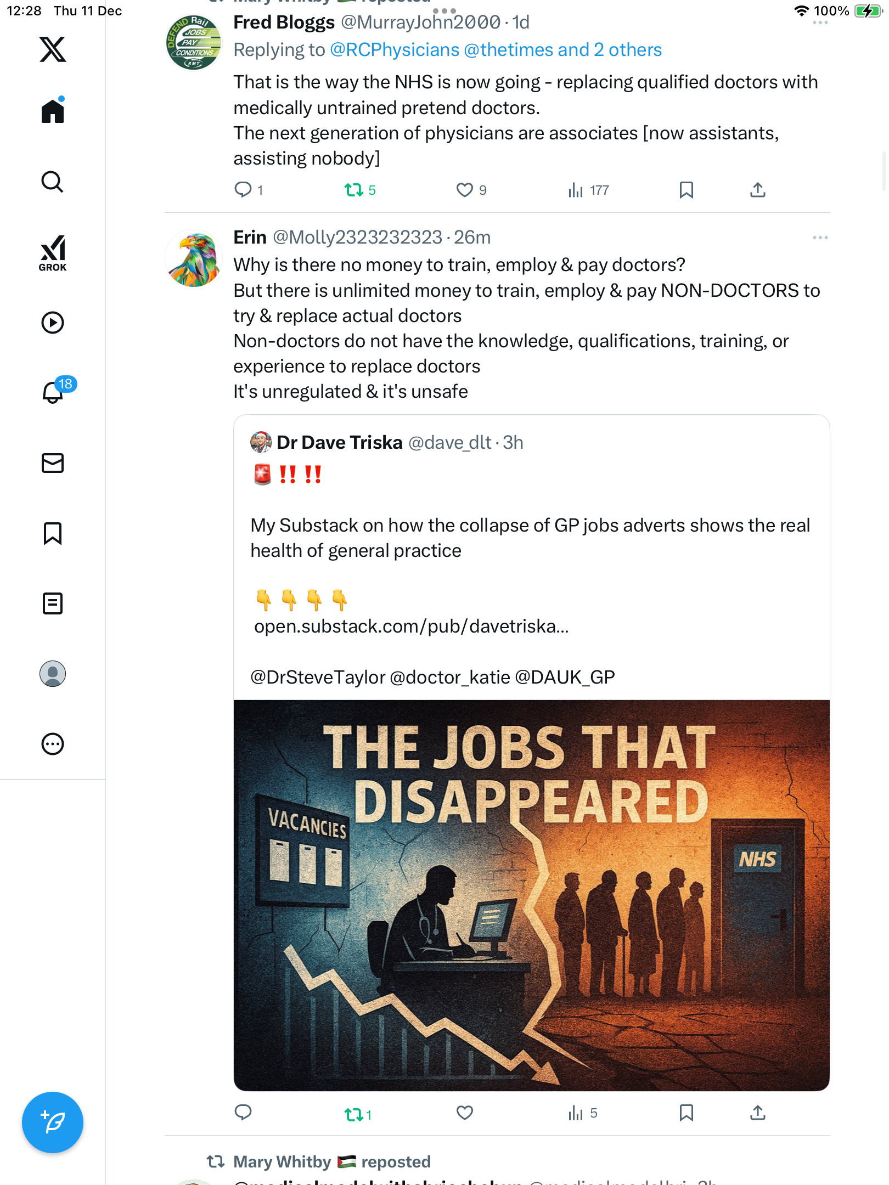Screen dimensions: 889x1185
Task: Open notifications bell with 18 badge
Action: [53, 392]
